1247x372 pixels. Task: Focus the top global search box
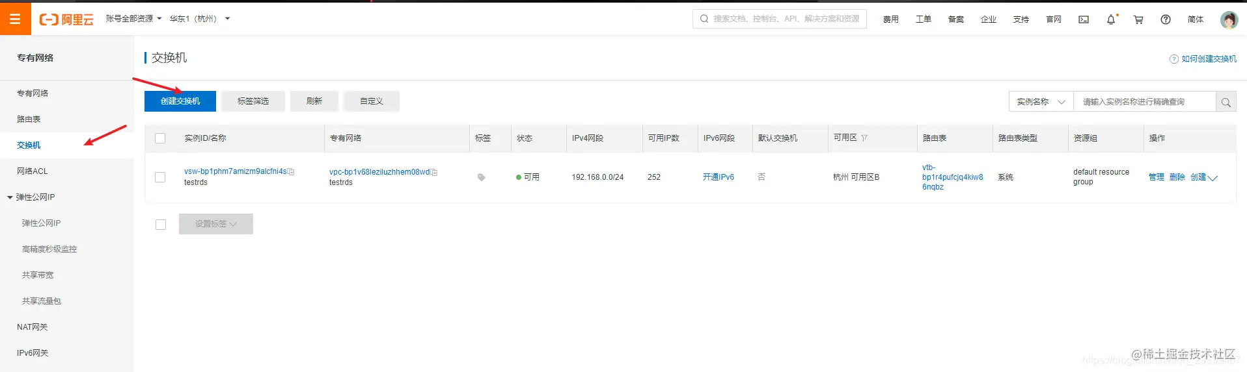pos(780,19)
